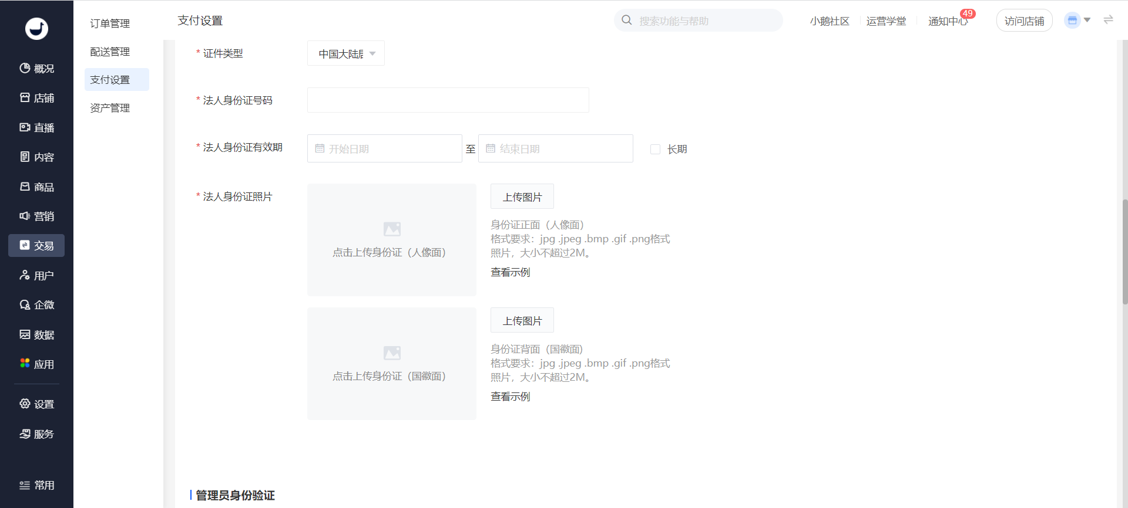Open 直播 live streaming section
This screenshot has height=508, width=1128.
36,127
